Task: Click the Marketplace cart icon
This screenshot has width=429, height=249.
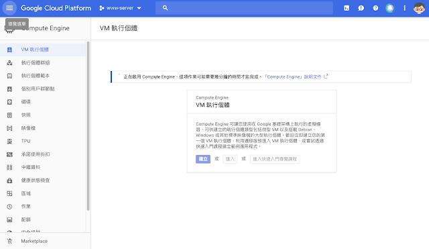Action: (x=9, y=241)
